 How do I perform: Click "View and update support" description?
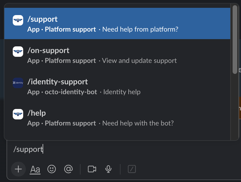pos(139,61)
